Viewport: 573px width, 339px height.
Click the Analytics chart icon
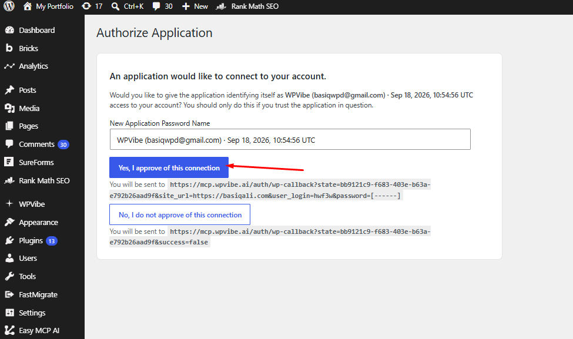coord(9,66)
